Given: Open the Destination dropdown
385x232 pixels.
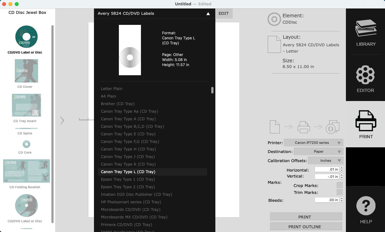Looking at the screenshot, I should click(318, 151).
